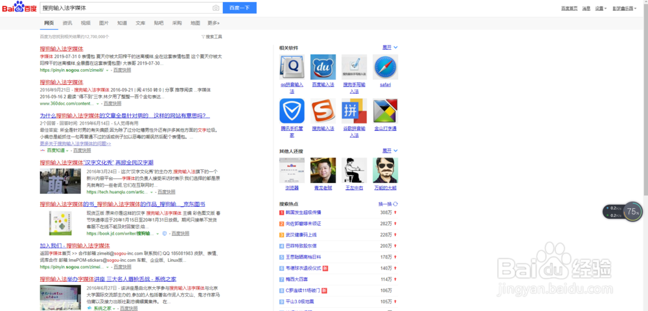Viewport: 648px width, 311px height.
Task: Open the QQ拼音输入法 software icon
Action: pos(292,67)
